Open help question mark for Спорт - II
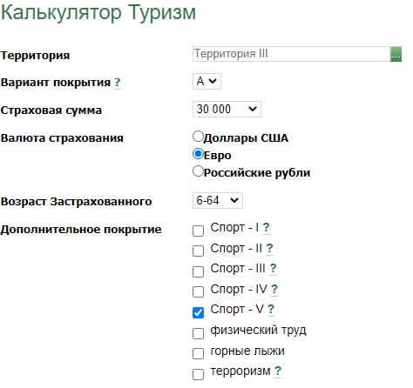 (269, 249)
